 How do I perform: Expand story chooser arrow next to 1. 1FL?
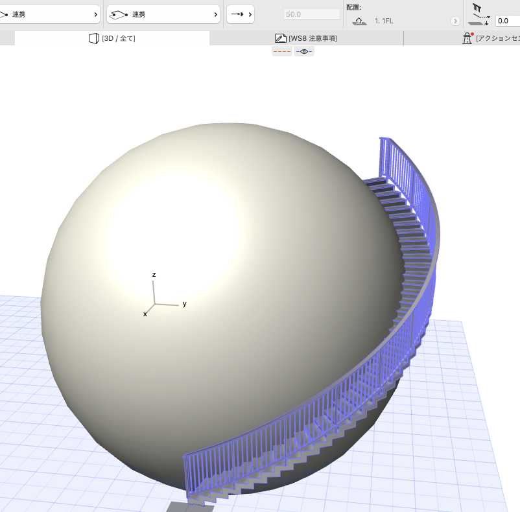point(455,21)
